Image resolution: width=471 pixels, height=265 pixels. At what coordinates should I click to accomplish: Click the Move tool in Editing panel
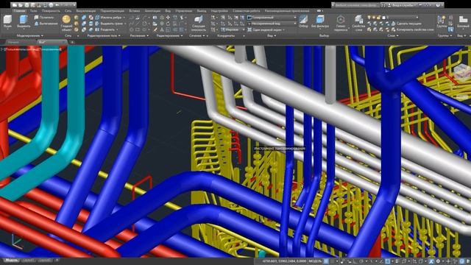coord(168,18)
